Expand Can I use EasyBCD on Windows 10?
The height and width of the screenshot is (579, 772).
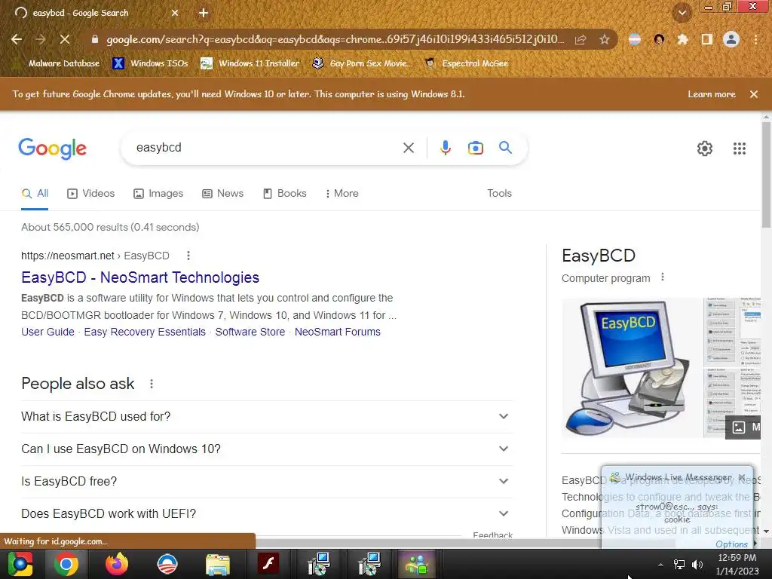[x=266, y=449]
